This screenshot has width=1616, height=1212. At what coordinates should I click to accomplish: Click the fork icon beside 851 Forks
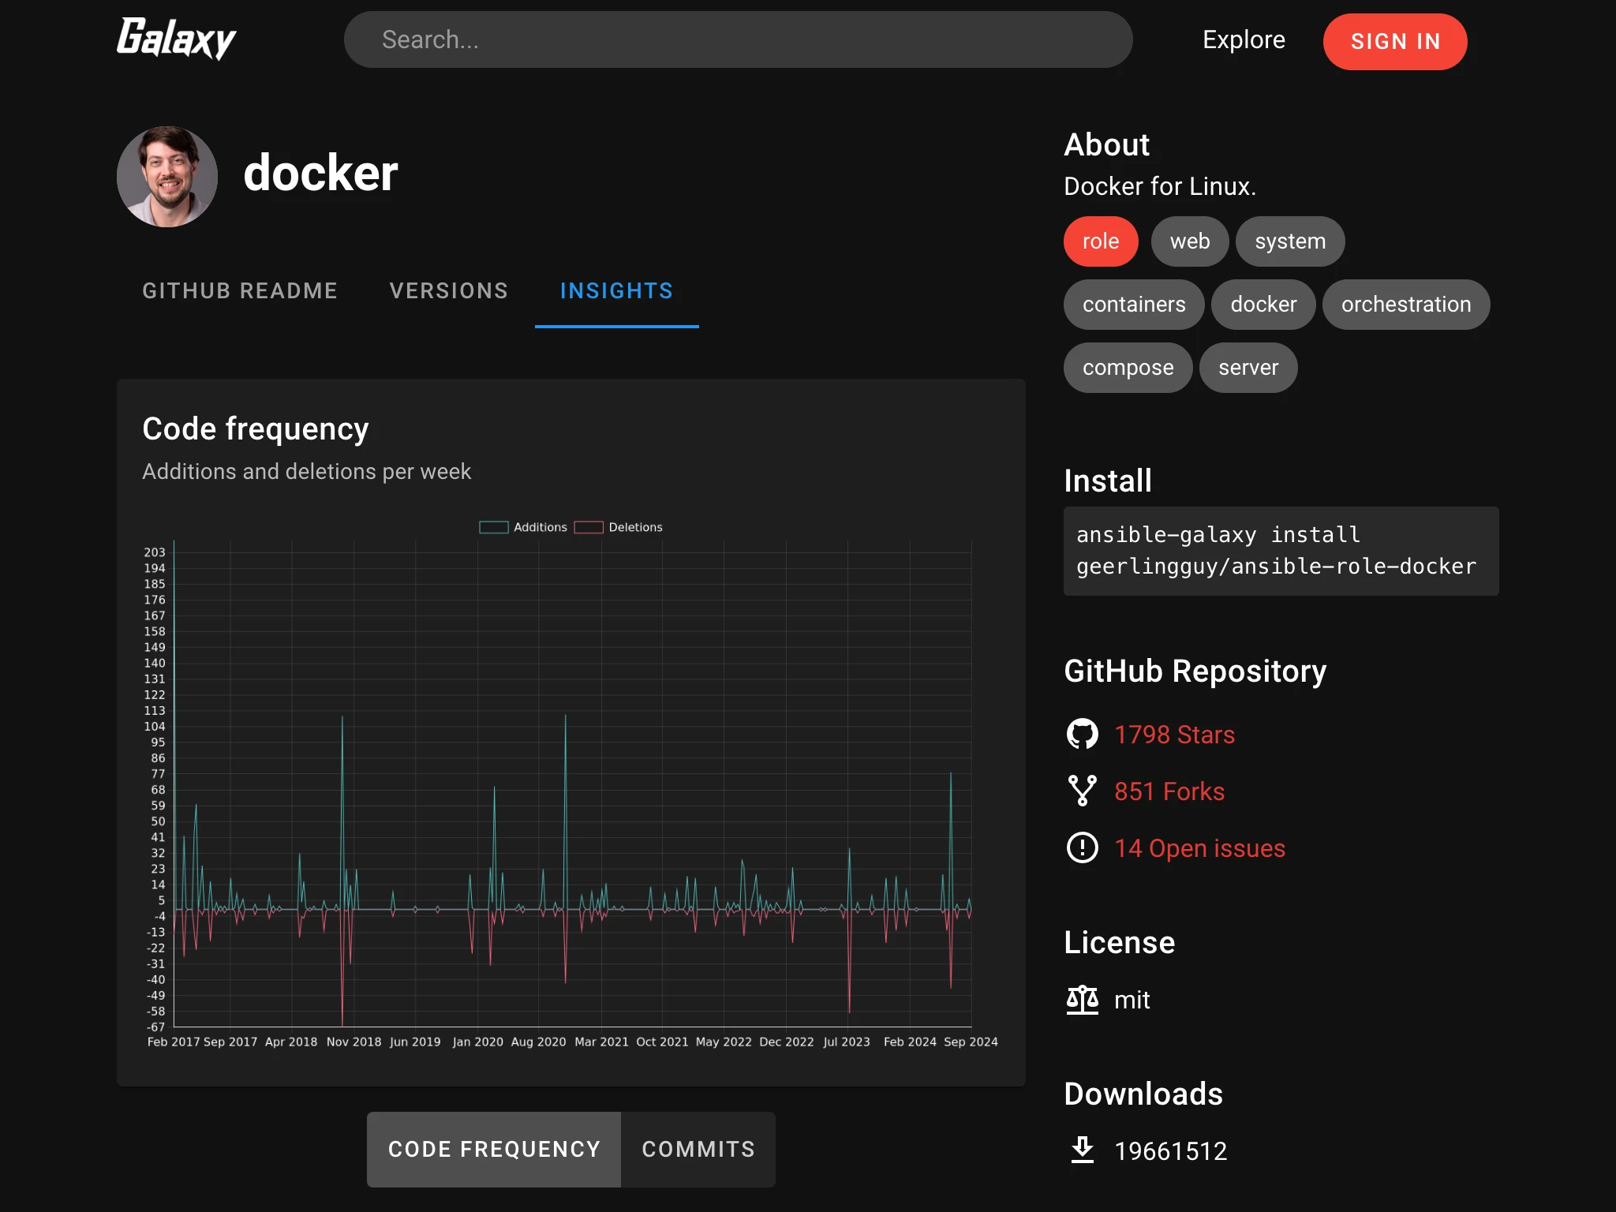click(1082, 791)
